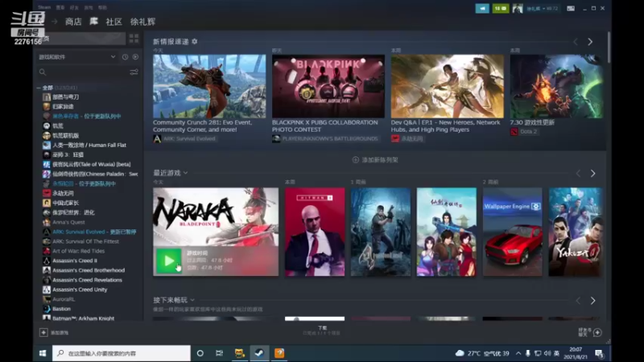Image resolution: width=644 pixels, height=362 pixels.
Task: Open the news section settings gear
Action: 195,42
